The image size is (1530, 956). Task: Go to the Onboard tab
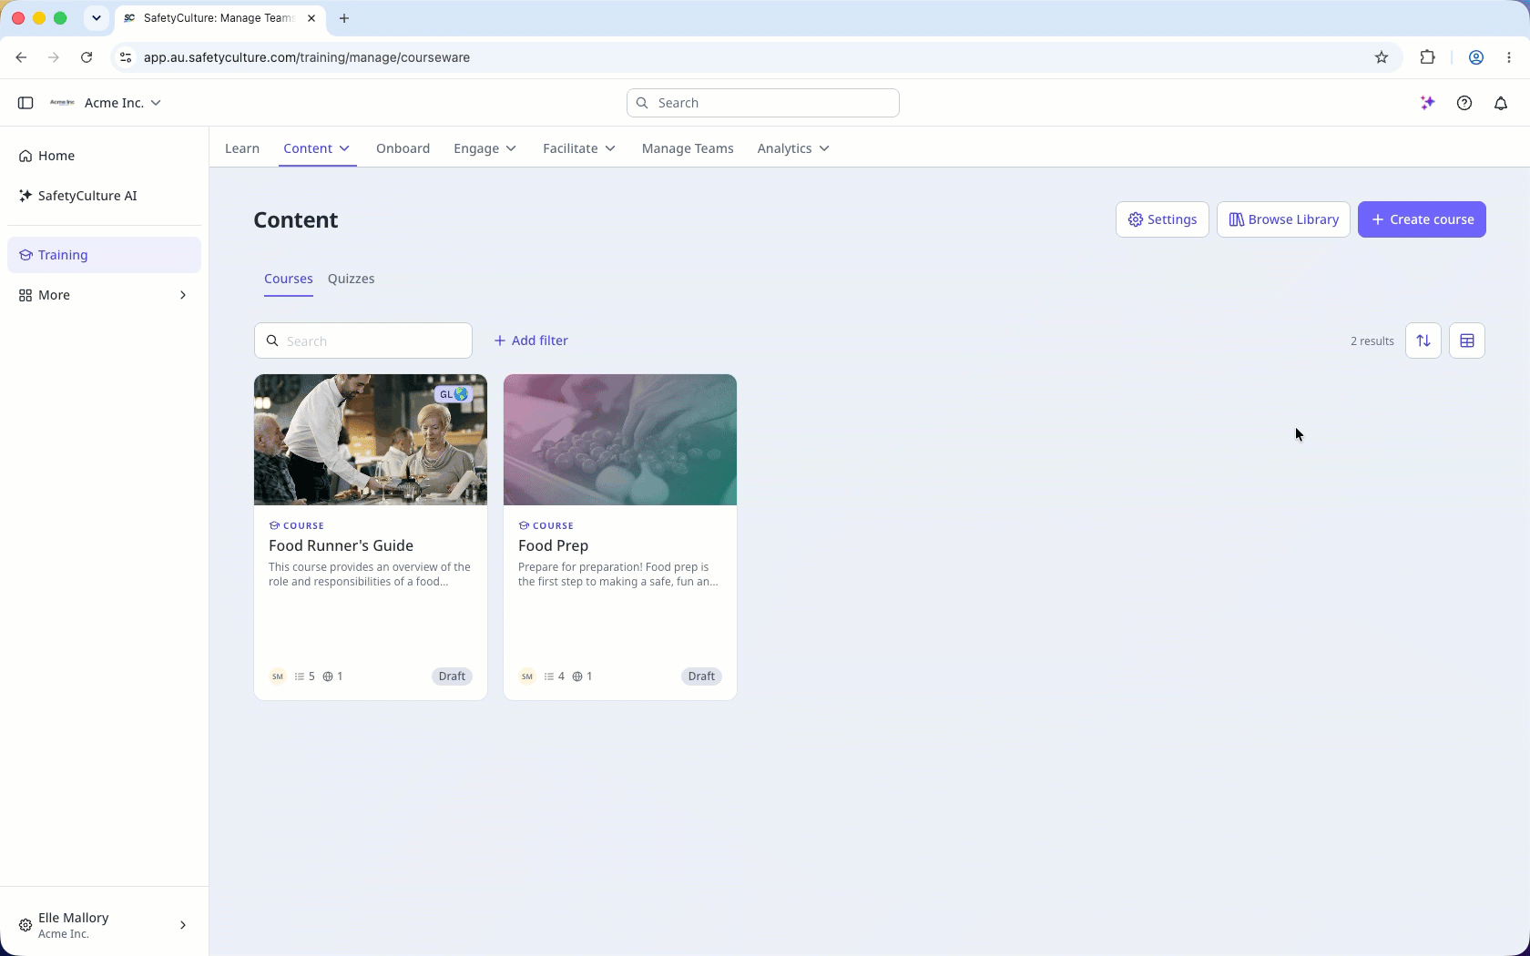403,148
